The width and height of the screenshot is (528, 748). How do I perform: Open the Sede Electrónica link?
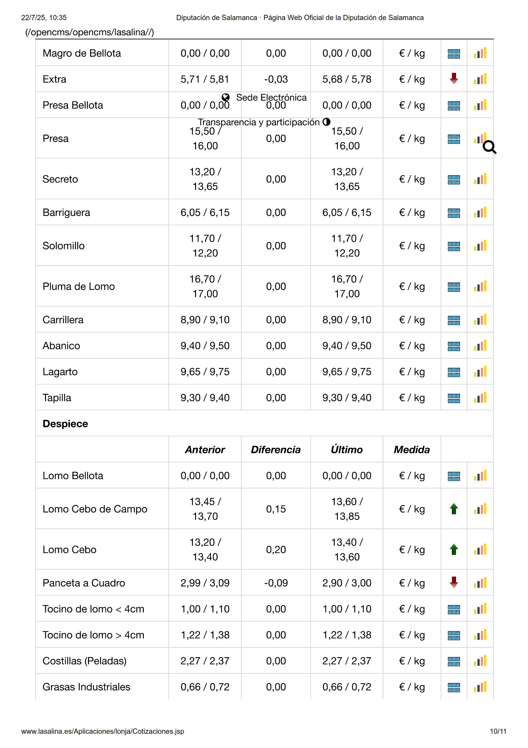[x=271, y=97]
